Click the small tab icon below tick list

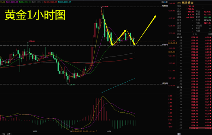tap(179, 134)
